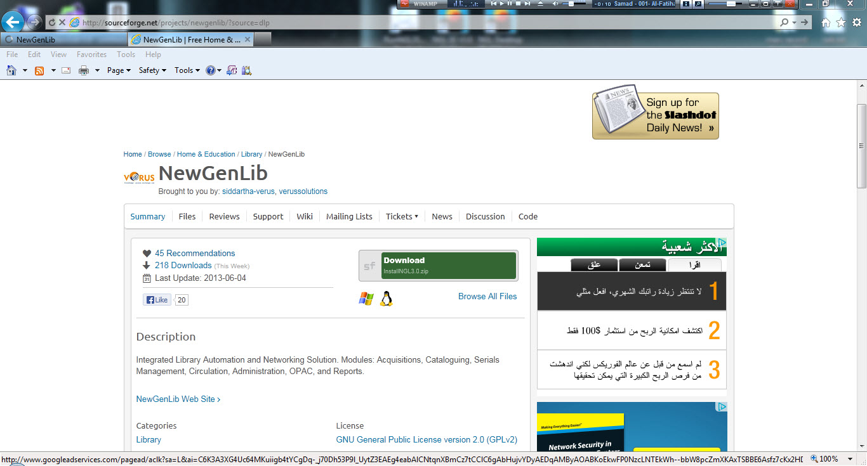Expand the Page dropdown menu
Image resolution: width=867 pixels, height=466 pixels.
point(119,70)
